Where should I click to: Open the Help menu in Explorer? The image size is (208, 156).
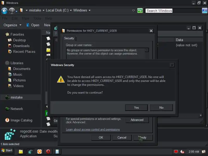(49, 18)
